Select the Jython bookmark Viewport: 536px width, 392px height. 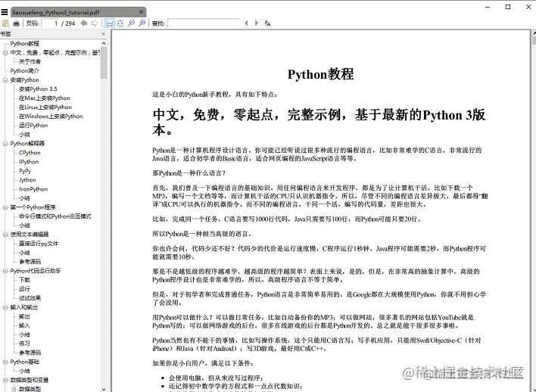[27, 180]
